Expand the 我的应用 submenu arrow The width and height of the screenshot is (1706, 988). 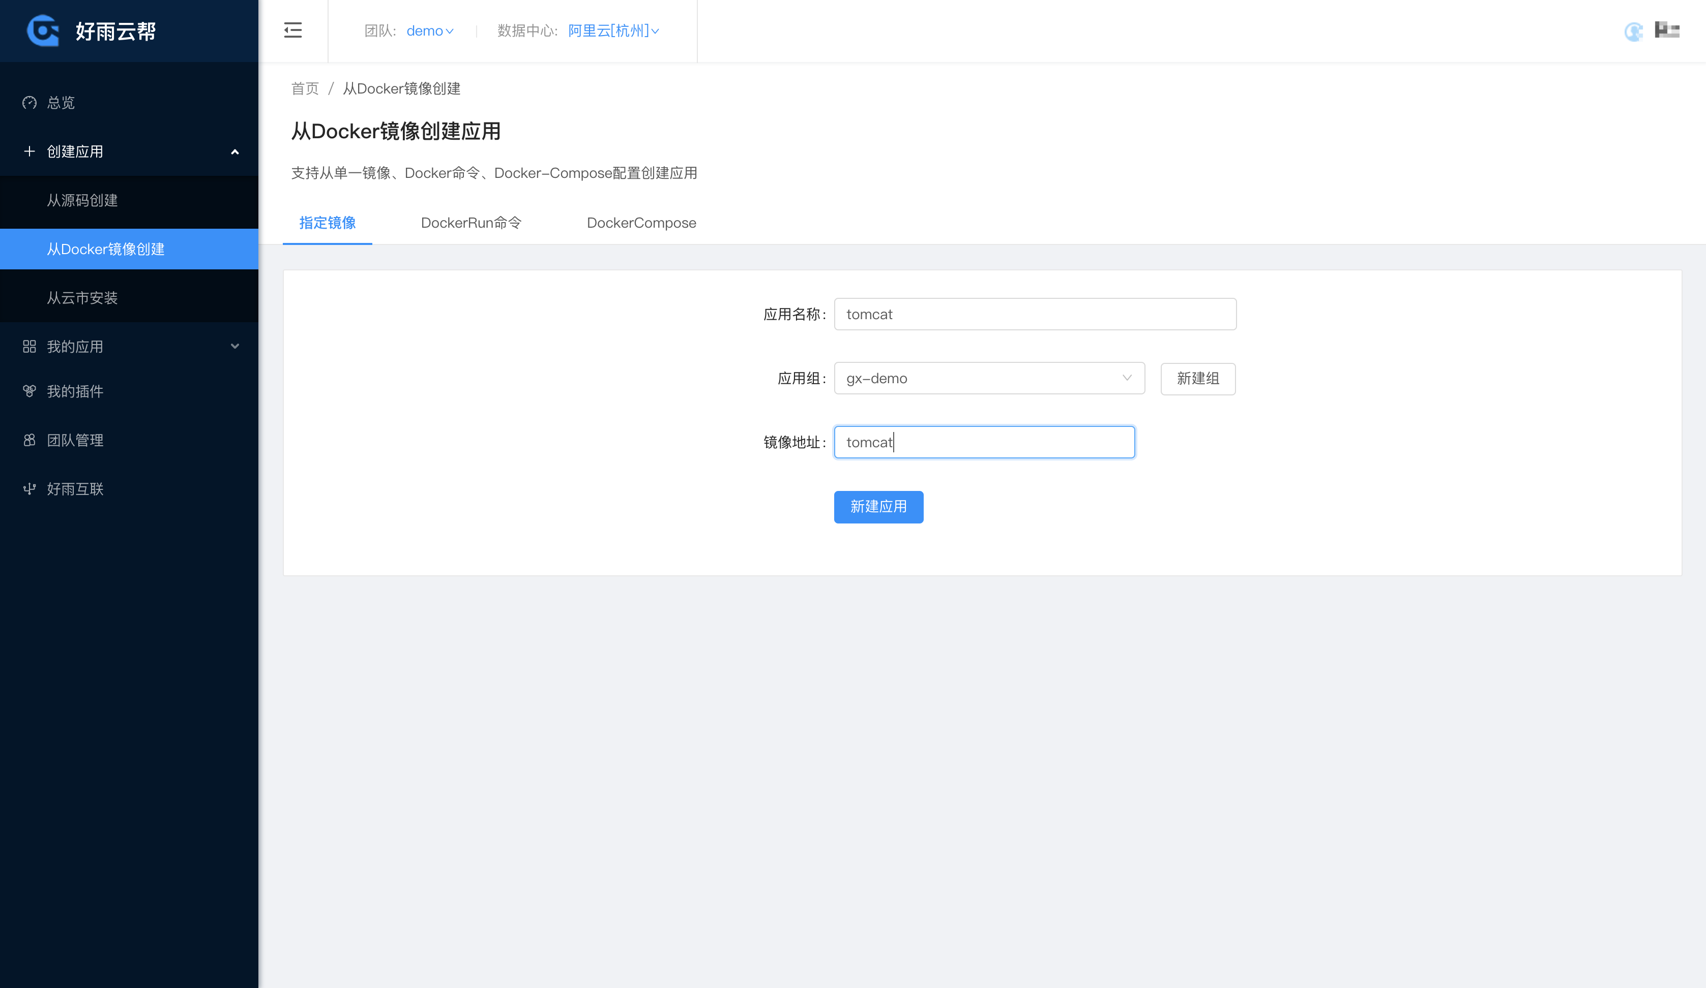235,346
